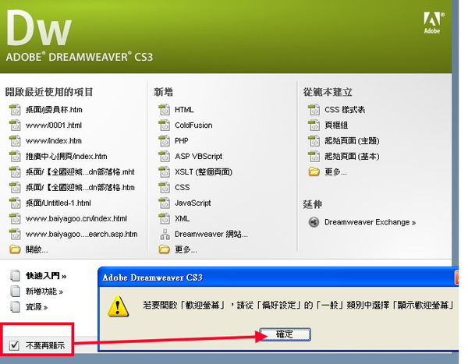
Task: Click the icon beside CSS under 新增
Action: point(164,187)
